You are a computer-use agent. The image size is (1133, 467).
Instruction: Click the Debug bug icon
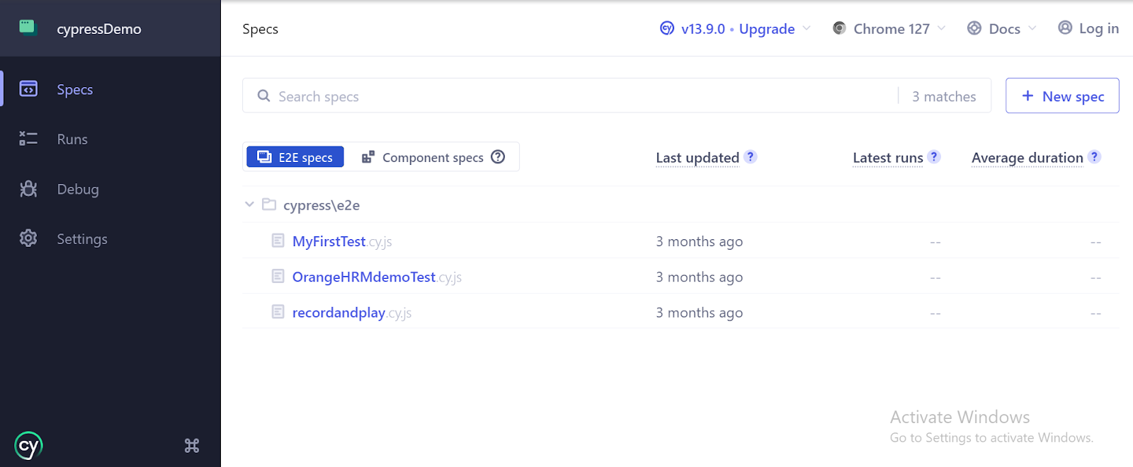pos(28,189)
